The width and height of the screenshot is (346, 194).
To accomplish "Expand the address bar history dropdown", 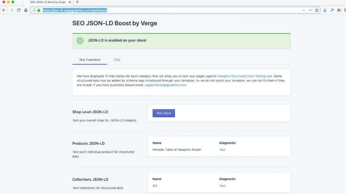I will [304, 10].
